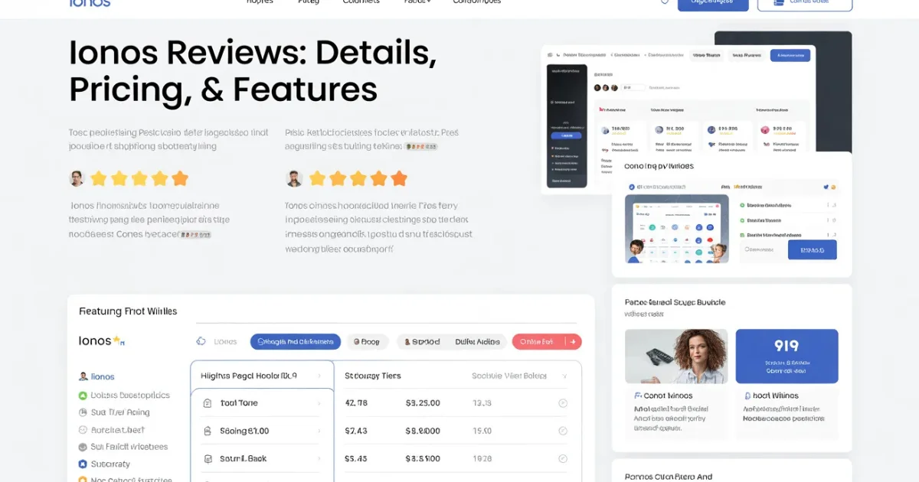Click sidebar item 'Sua Tiver Aoiing'

(114, 412)
